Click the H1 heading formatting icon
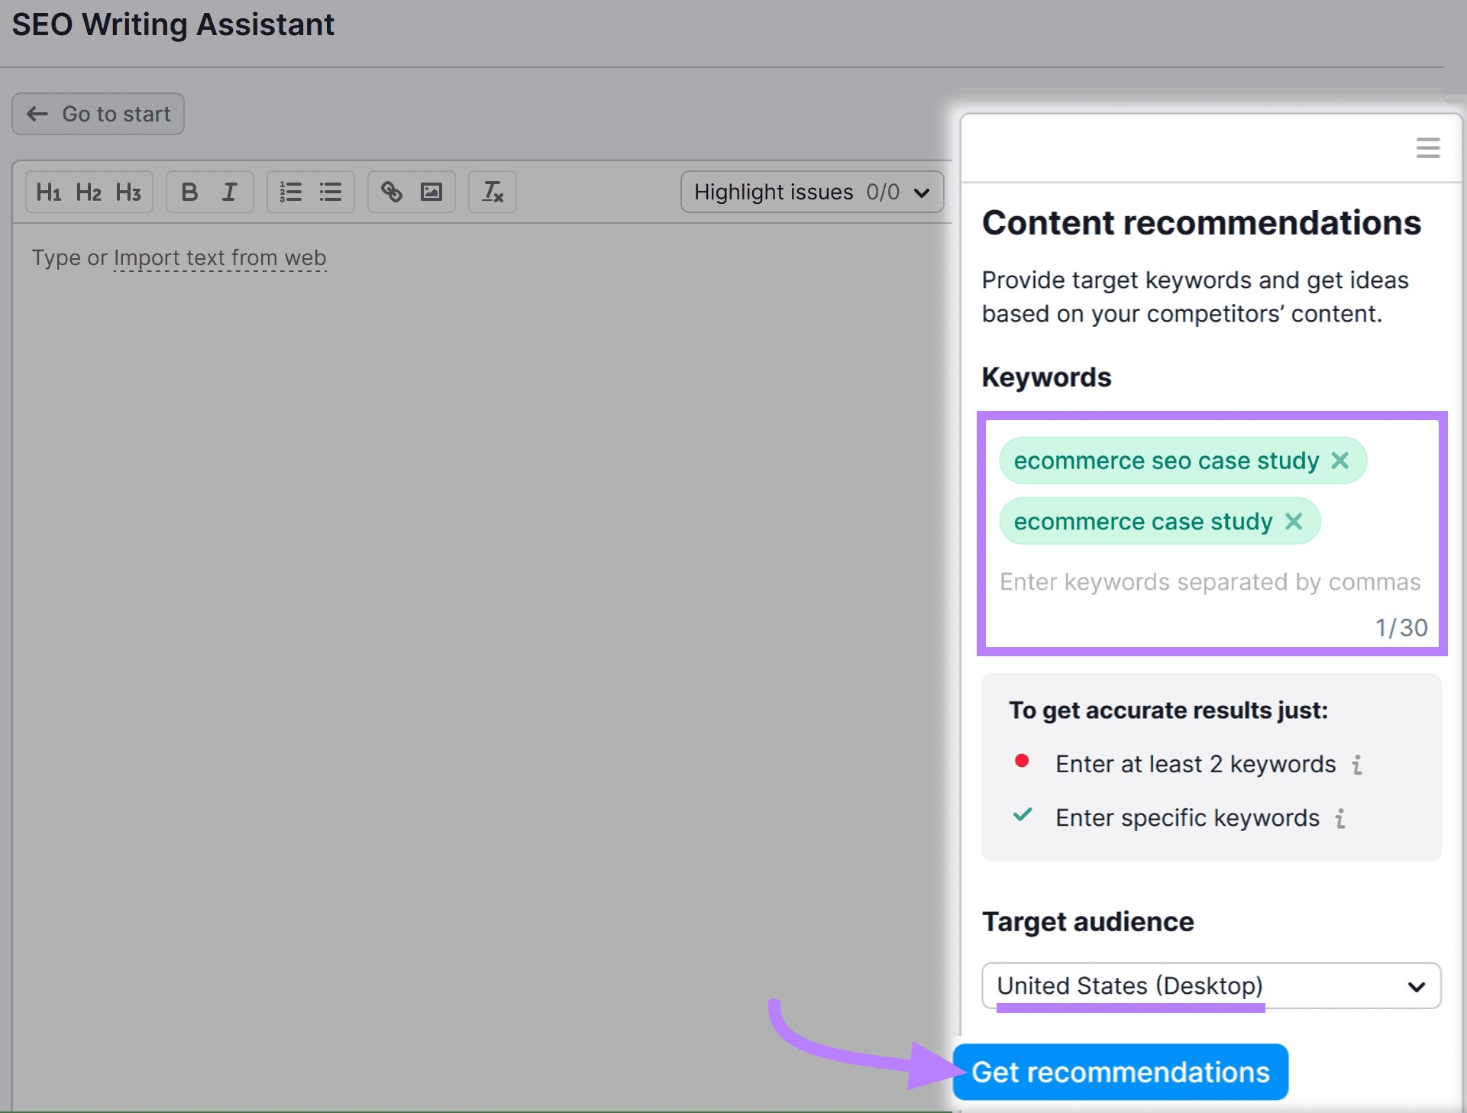 [48, 192]
